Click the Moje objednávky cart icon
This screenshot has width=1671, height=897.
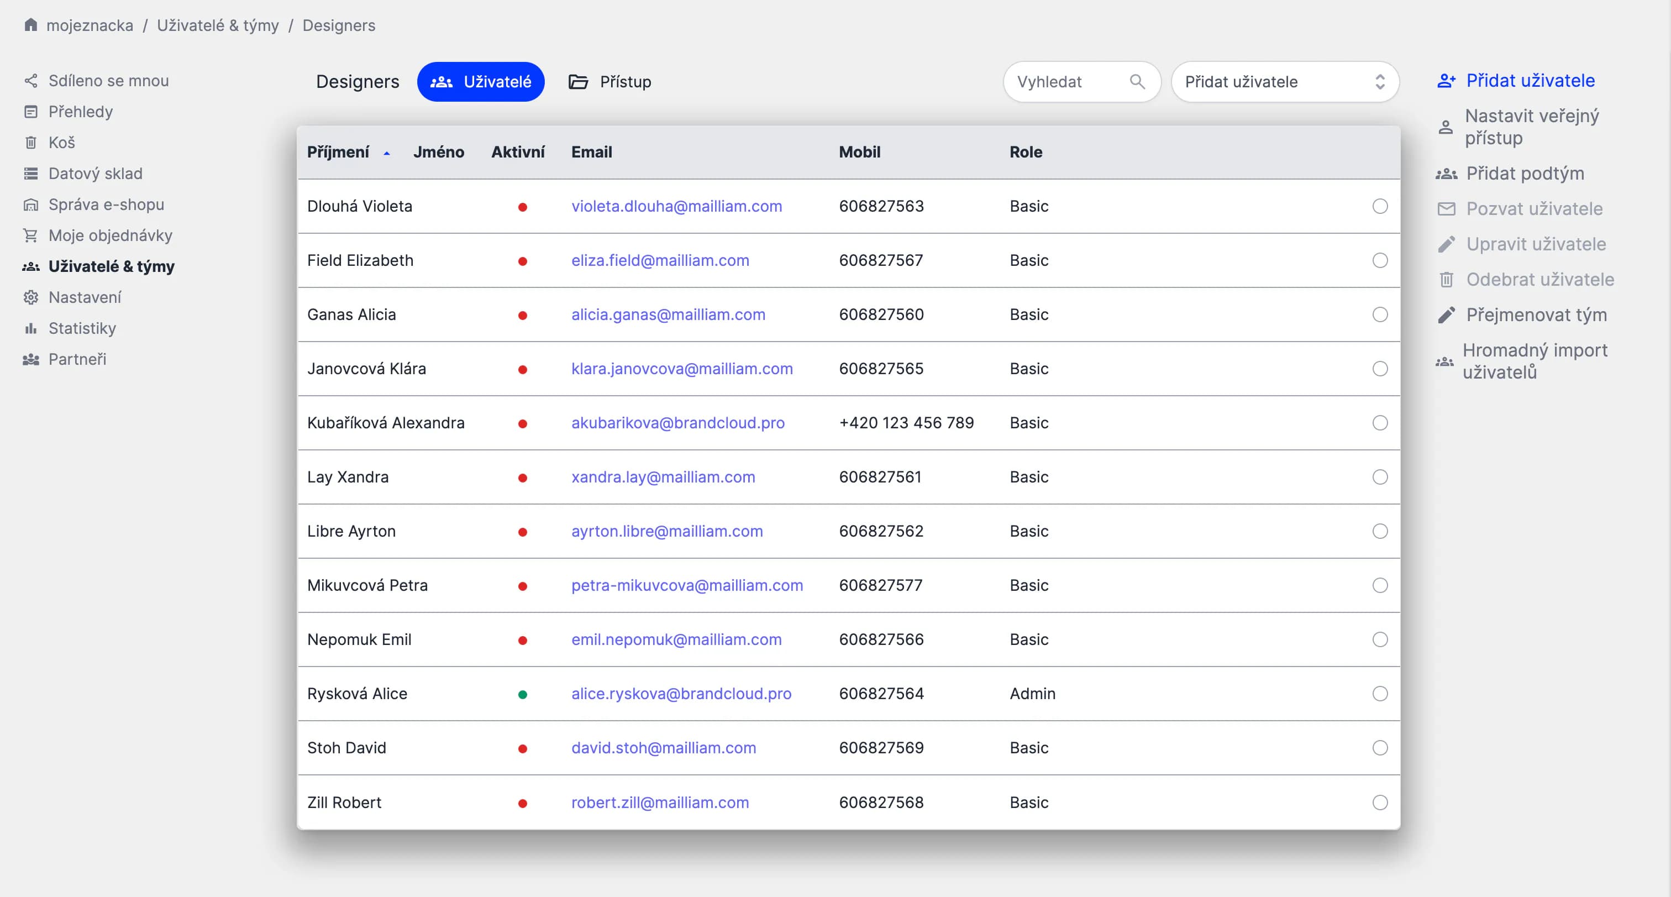pyautogui.click(x=30, y=235)
